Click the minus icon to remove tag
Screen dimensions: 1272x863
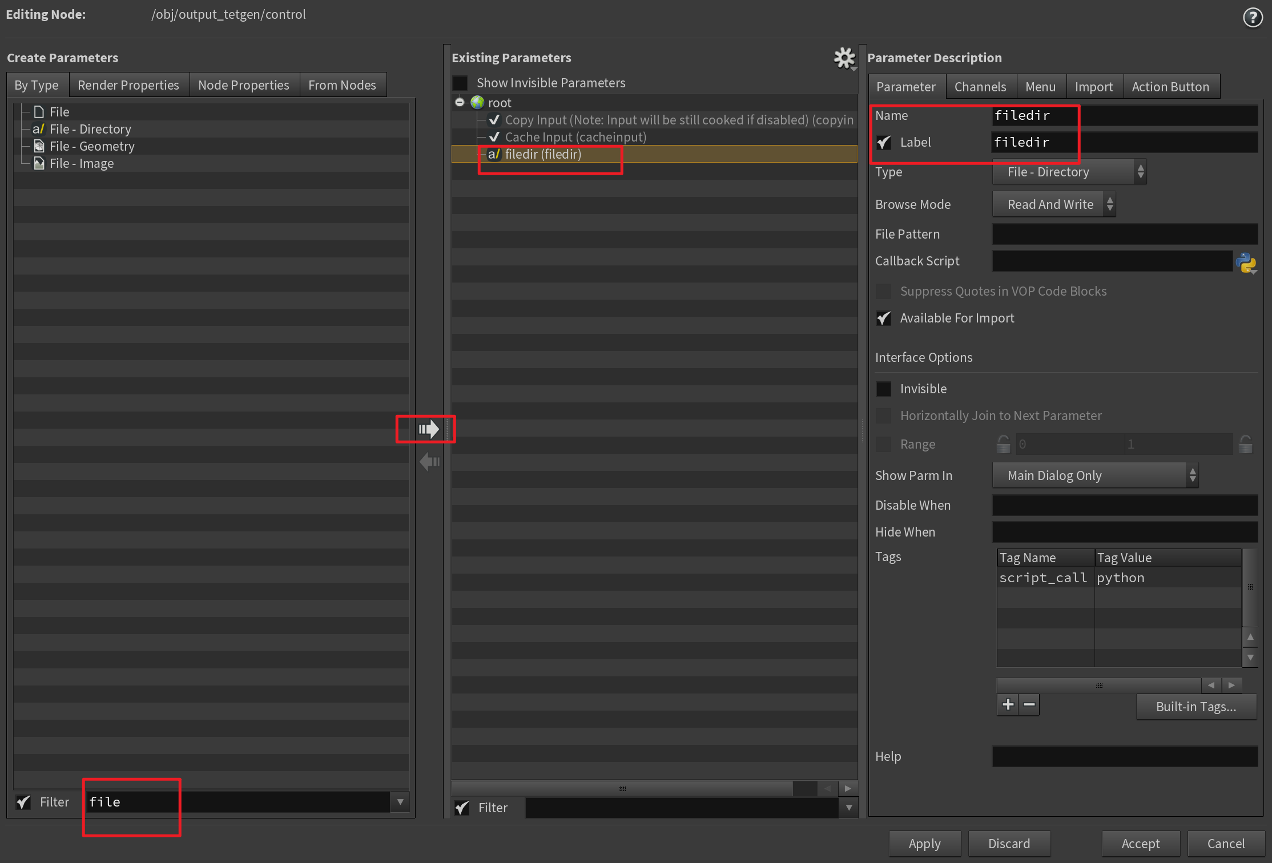1029,705
